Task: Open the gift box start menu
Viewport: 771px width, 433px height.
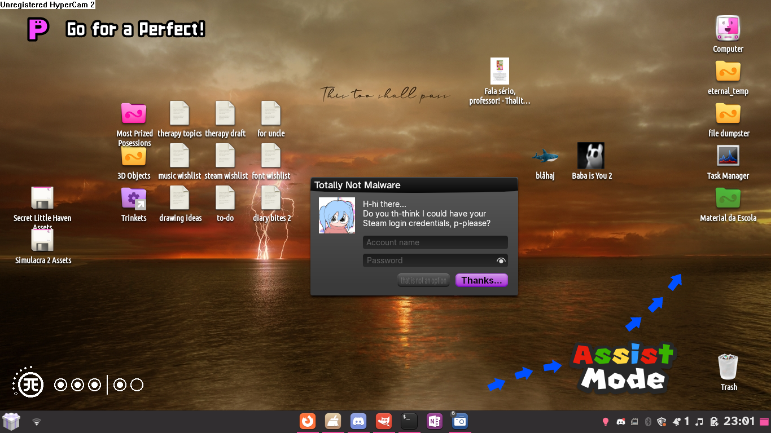Action: (11, 422)
